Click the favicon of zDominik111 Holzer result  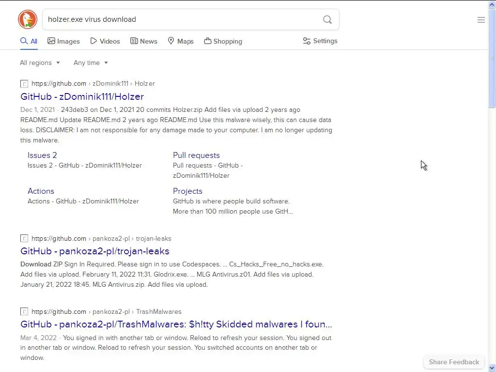(x=24, y=84)
